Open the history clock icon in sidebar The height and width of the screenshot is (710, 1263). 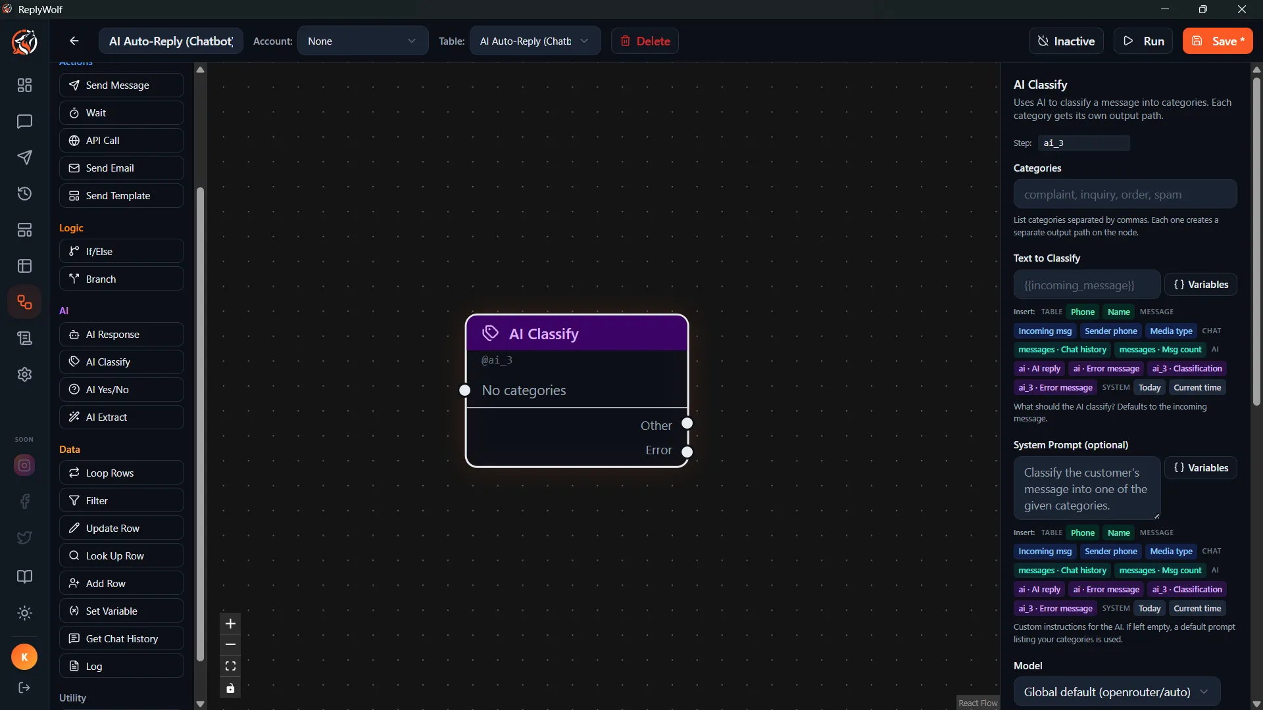pyautogui.click(x=24, y=193)
